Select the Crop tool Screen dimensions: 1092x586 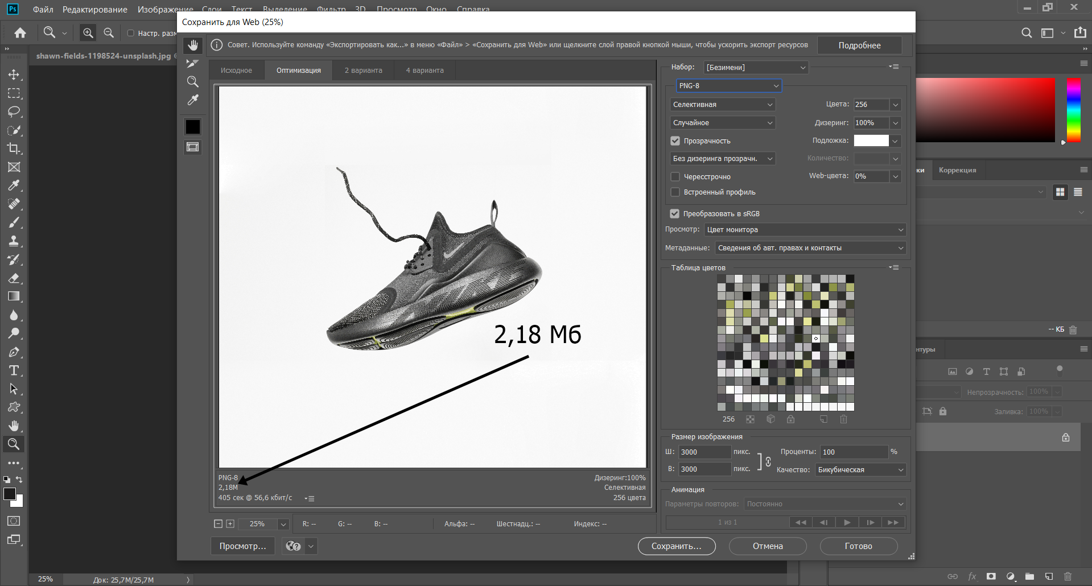[x=14, y=148]
